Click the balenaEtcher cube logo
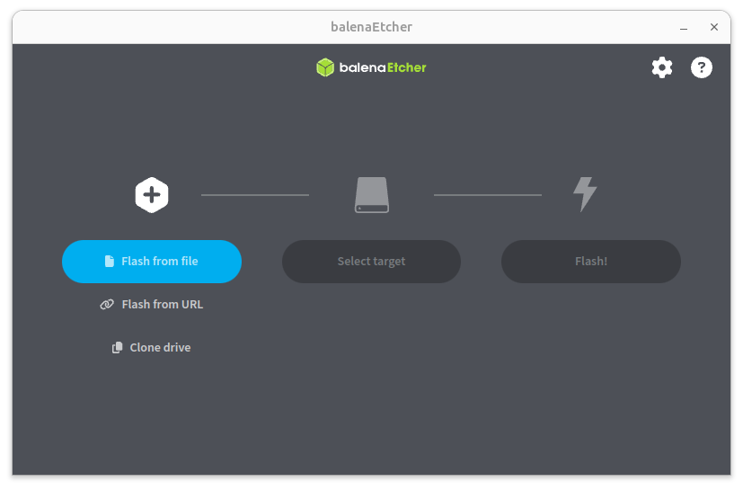This screenshot has width=743, height=490. click(x=325, y=67)
